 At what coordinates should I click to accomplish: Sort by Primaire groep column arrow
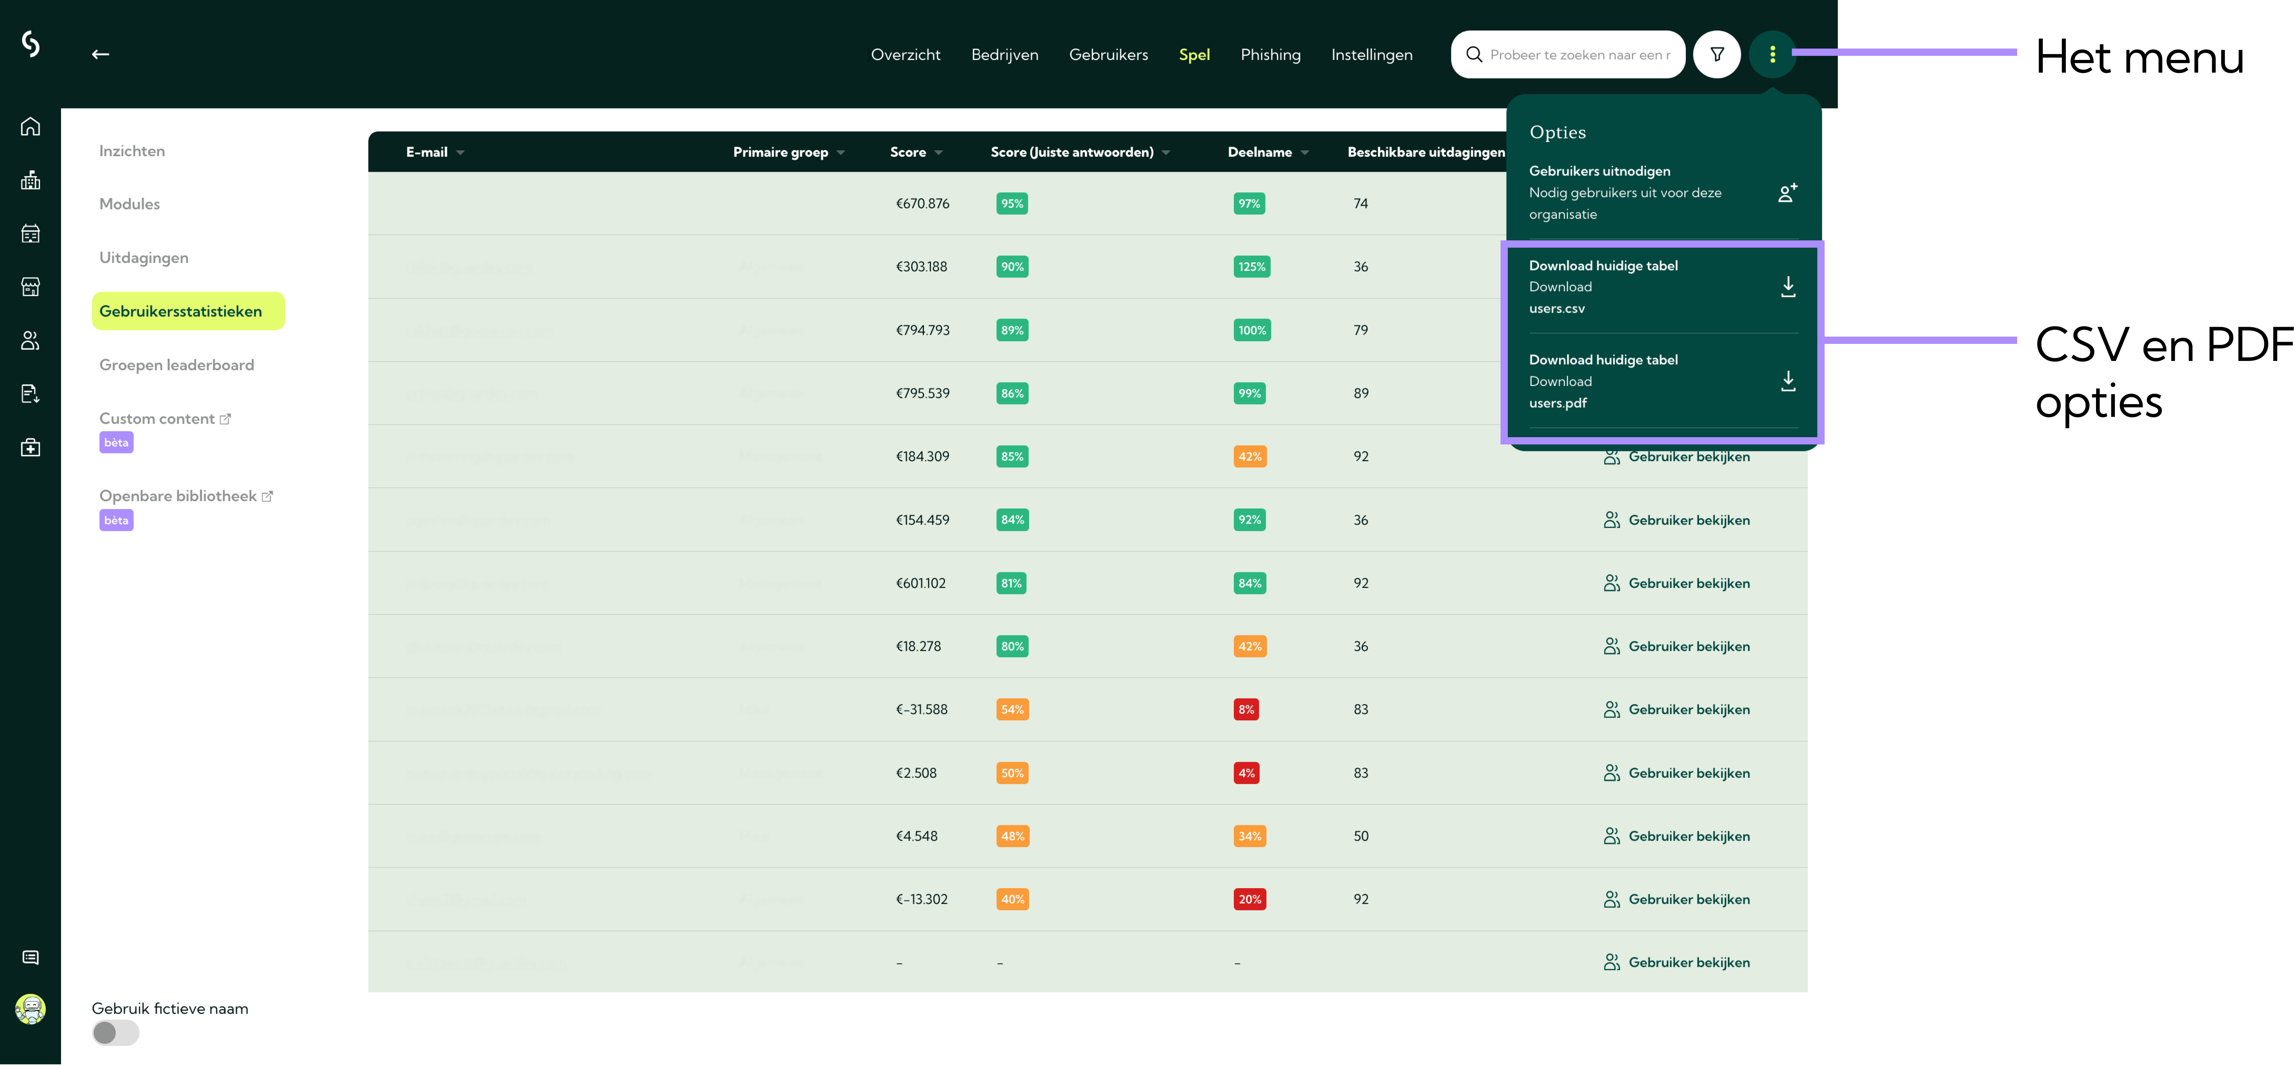[x=841, y=153]
